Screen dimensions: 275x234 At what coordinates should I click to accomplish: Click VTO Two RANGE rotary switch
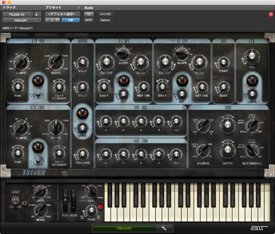click(x=21, y=128)
